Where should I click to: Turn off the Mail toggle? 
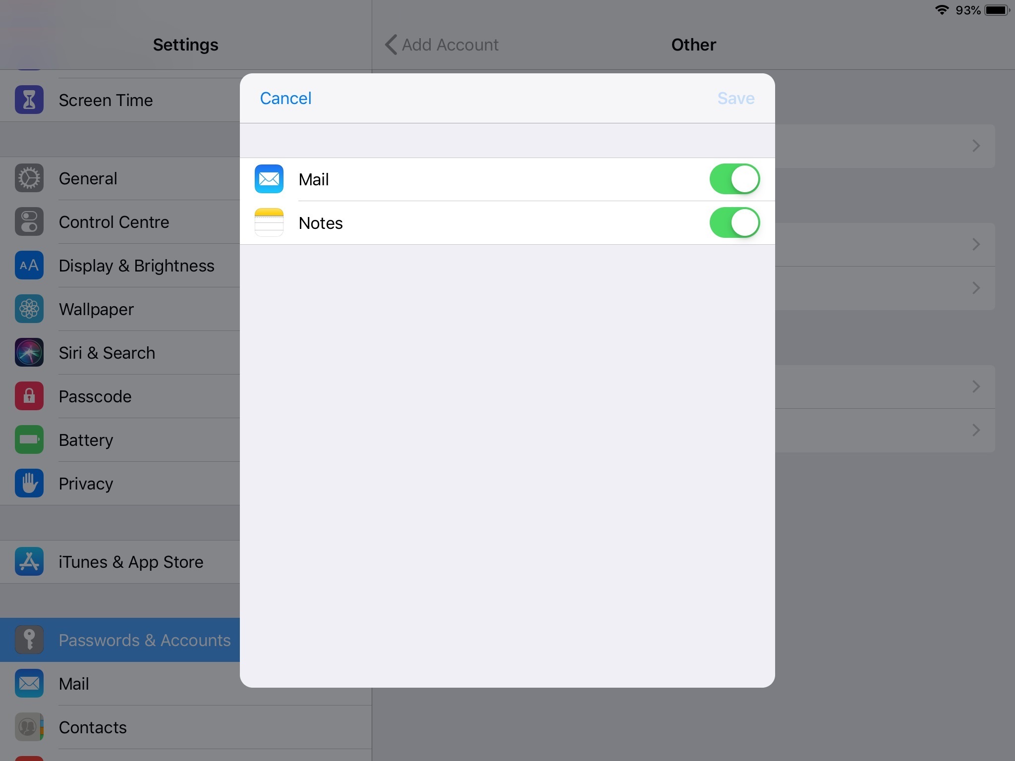point(734,179)
